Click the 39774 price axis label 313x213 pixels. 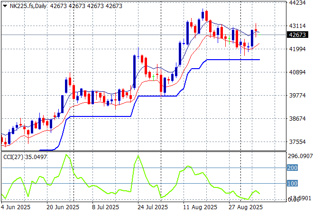[x=297, y=96]
